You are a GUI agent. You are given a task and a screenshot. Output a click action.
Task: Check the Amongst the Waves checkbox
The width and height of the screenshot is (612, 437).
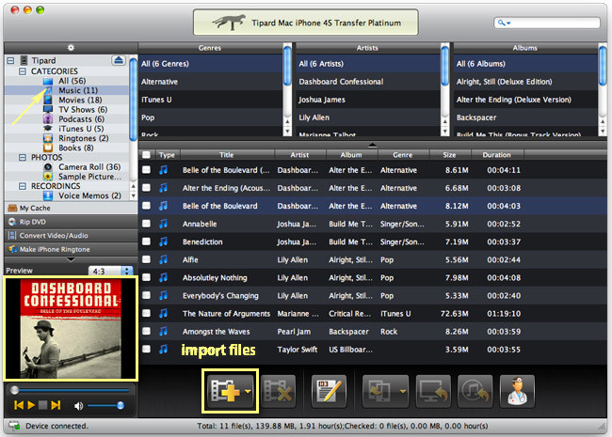click(146, 331)
